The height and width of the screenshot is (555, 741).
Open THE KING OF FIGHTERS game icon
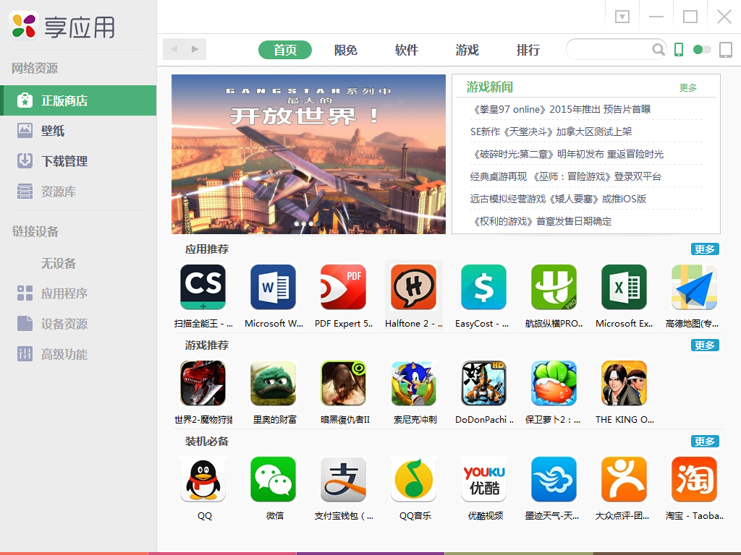click(624, 383)
